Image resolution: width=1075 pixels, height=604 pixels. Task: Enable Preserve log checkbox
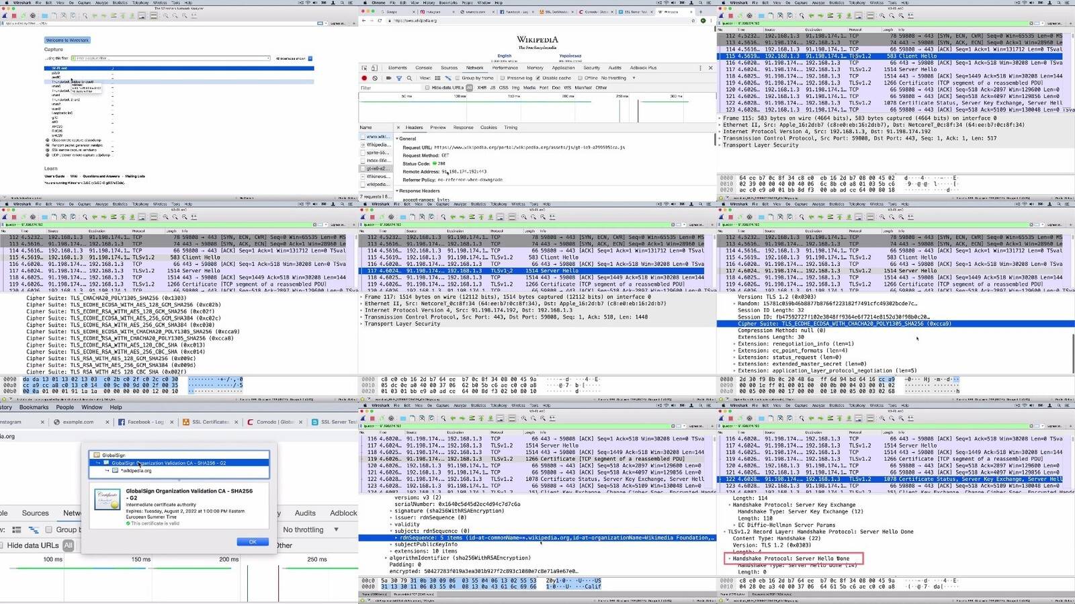(503, 78)
